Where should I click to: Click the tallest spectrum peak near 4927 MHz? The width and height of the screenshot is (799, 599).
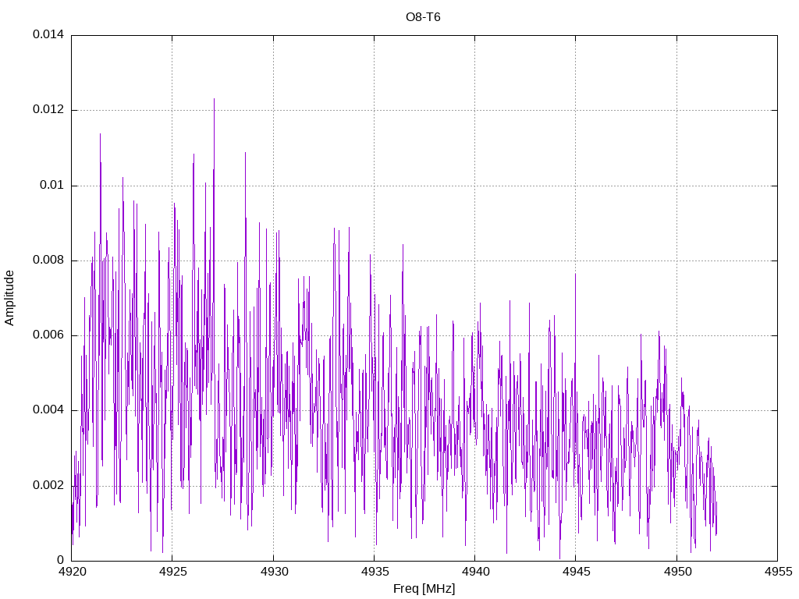click(214, 100)
